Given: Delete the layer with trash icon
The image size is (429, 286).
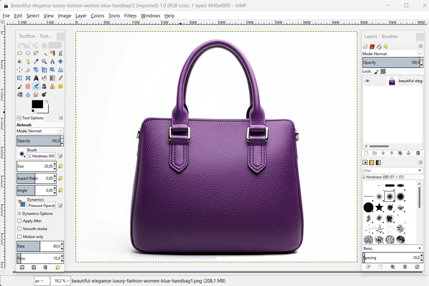Looking at the screenshot, I should click(418, 153).
